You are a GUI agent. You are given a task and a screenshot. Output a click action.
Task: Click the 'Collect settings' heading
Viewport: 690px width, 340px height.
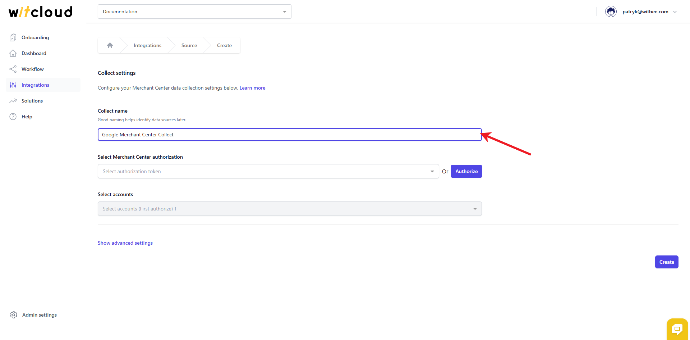click(117, 73)
